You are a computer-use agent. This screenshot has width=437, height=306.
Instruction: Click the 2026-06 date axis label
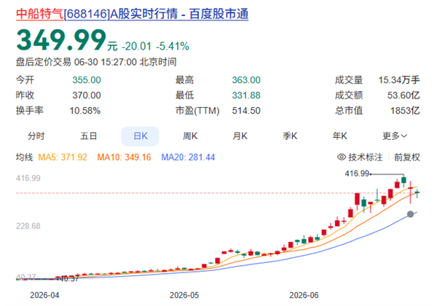click(304, 295)
